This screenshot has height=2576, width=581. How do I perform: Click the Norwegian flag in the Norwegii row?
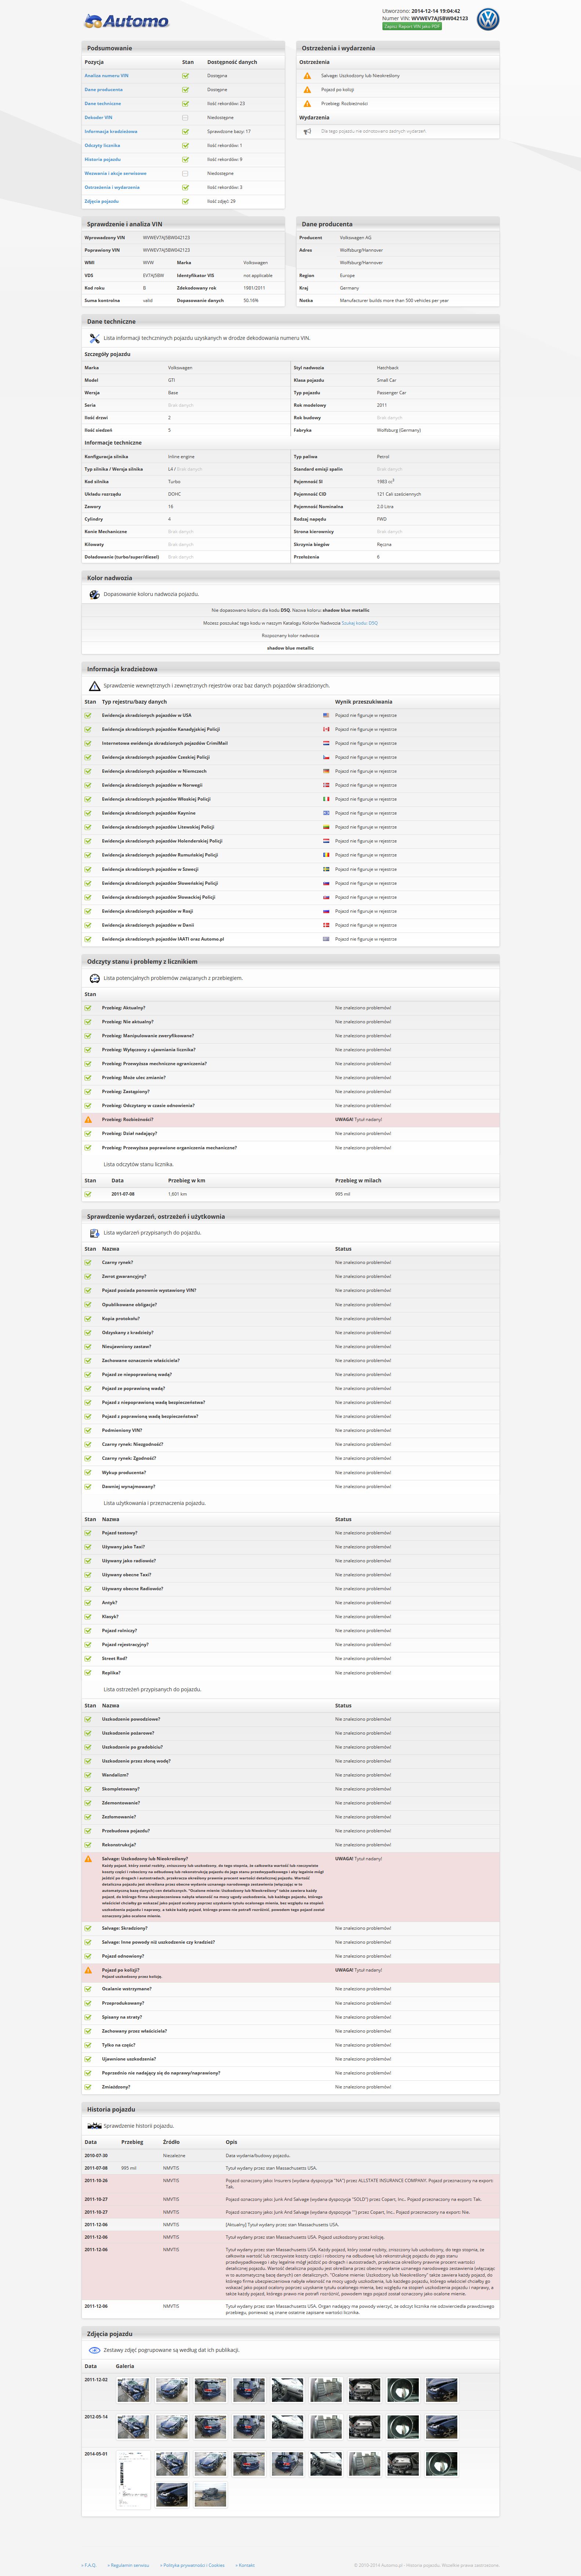(x=326, y=785)
